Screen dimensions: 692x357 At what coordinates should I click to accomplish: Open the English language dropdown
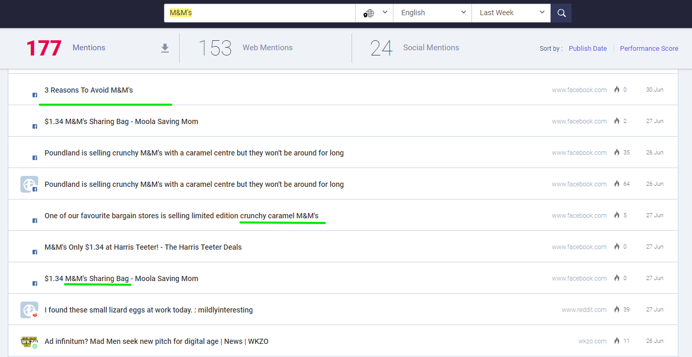coord(432,13)
